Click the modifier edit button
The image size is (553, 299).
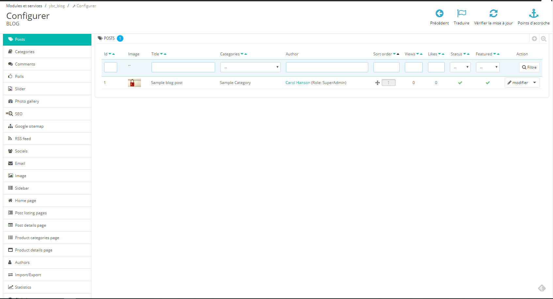[x=518, y=83]
